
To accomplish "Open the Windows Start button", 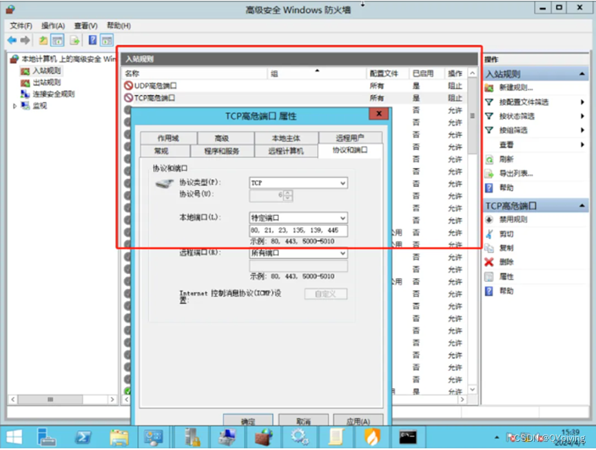I will 14,438.
